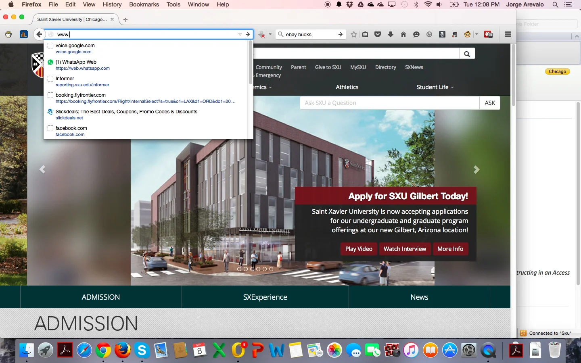Screen dimensions: 581x363
Task: Click the ASK button
Action: (490, 103)
